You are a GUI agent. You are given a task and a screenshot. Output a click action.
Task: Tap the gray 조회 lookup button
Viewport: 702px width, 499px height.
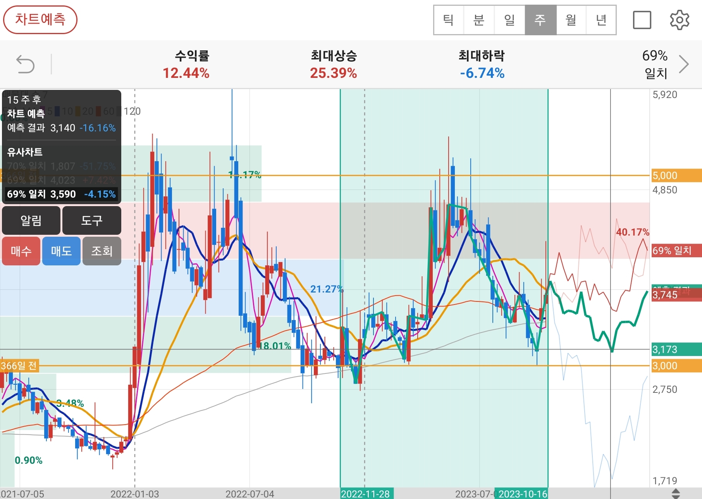pyautogui.click(x=102, y=251)
